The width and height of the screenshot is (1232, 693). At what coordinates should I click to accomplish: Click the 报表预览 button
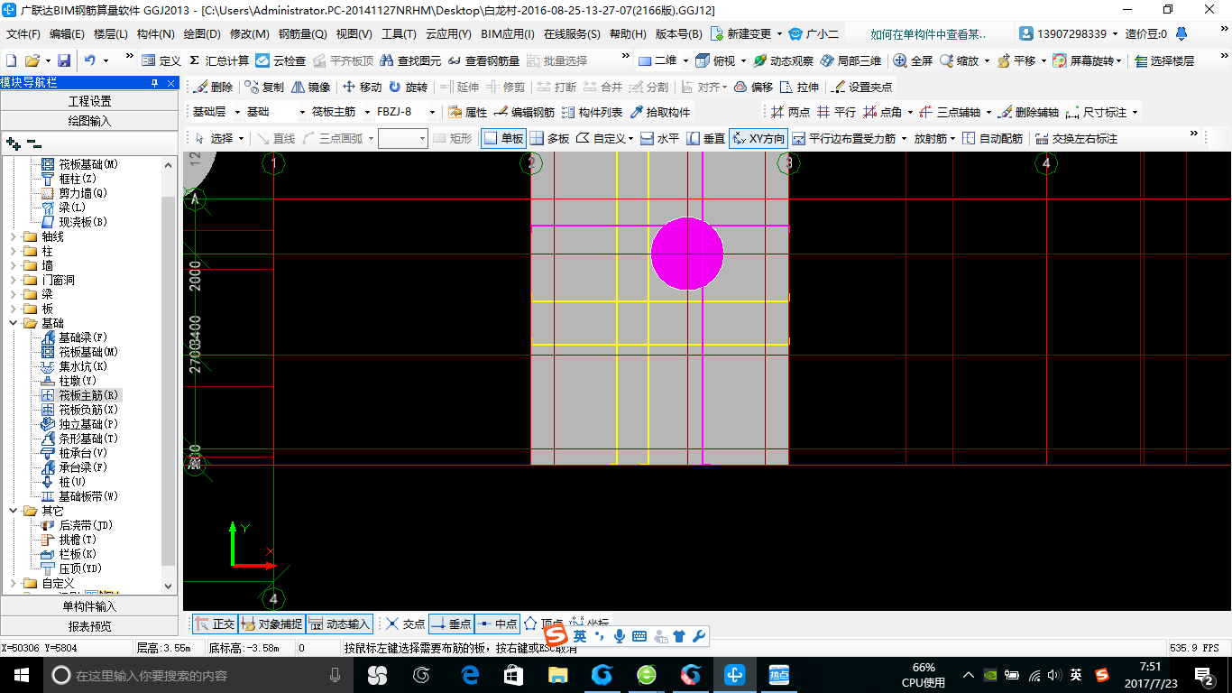pos(89,625)
